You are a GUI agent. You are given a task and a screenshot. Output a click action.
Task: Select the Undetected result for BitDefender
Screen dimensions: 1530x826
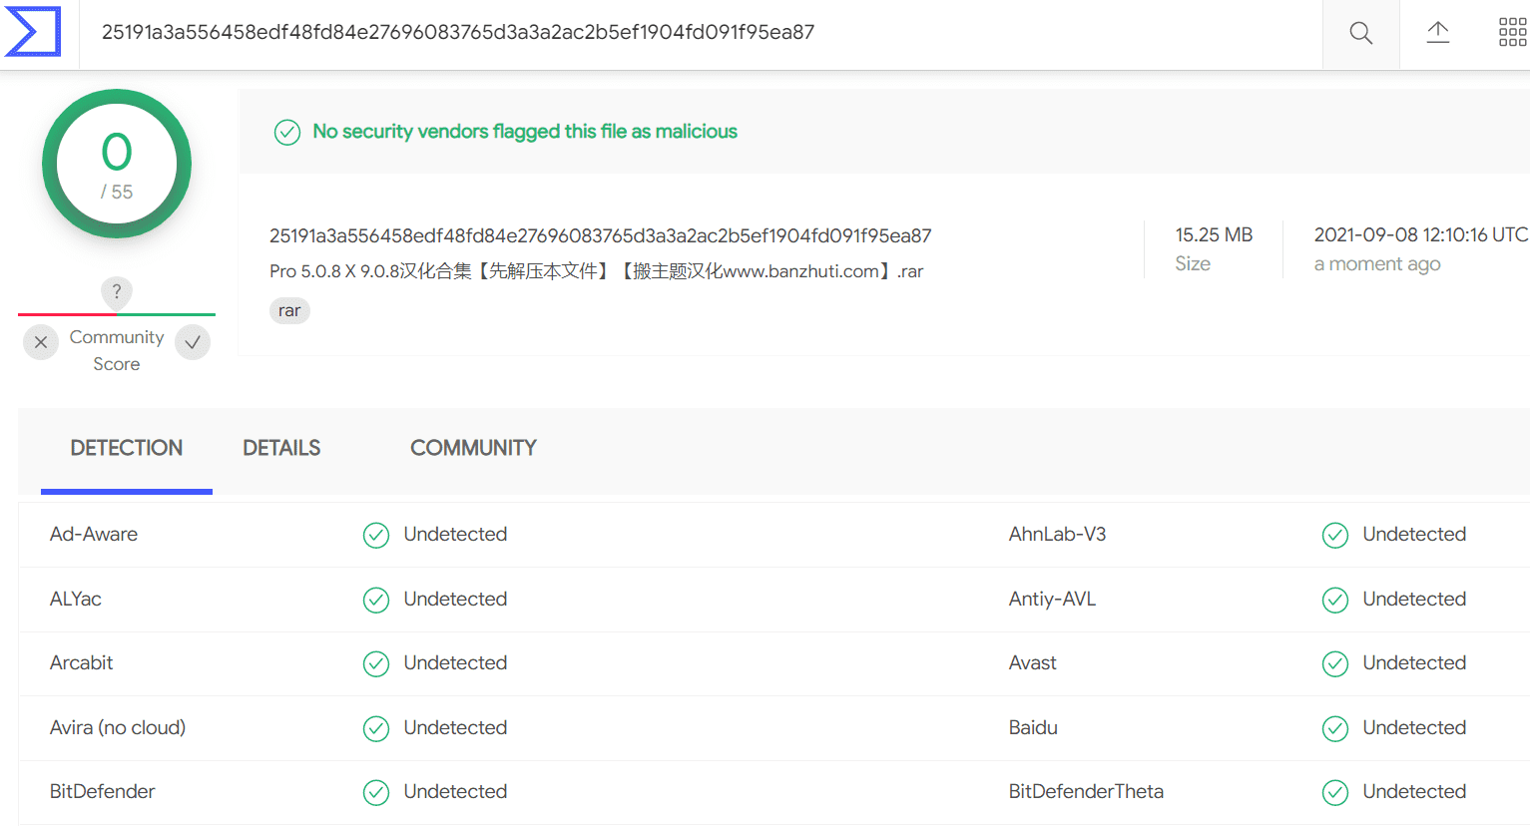pos(455,791)
